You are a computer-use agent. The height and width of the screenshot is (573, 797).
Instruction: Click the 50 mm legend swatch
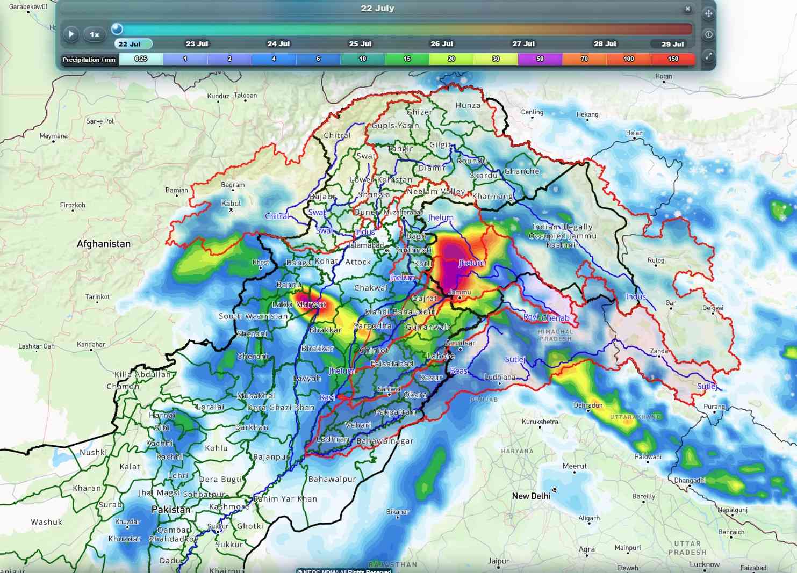540,59
